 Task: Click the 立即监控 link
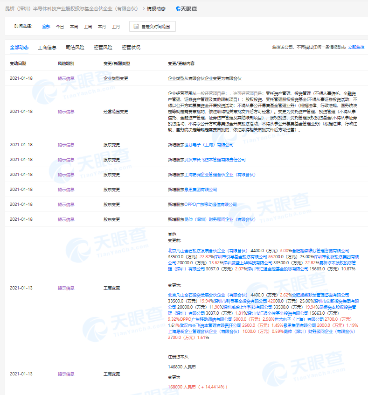[356, 47]
